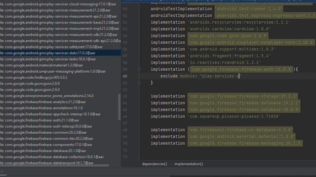Image resolution: width=316 pixels, height=177 pixels.
Task: Click the fold end marker on line 61
Action: point(139,83)
